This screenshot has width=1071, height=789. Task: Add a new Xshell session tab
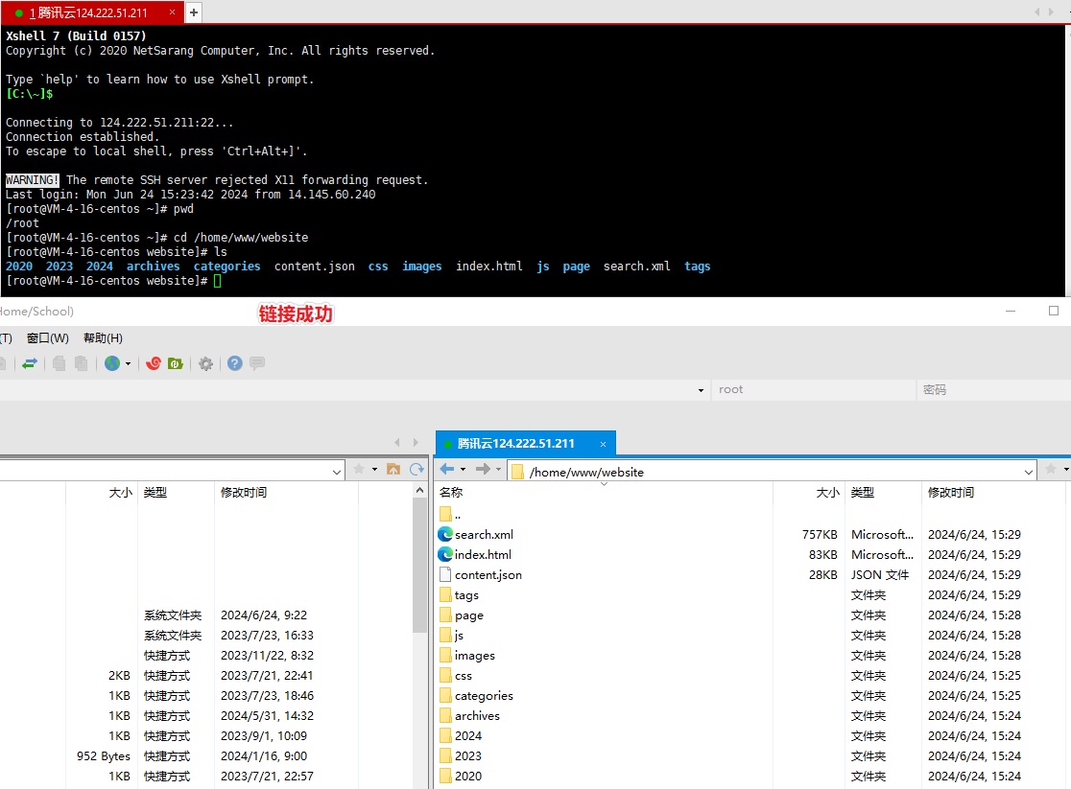pos(193,12)
